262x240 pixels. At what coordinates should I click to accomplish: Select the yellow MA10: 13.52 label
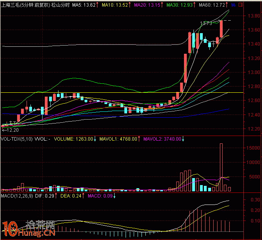[115, 5]
